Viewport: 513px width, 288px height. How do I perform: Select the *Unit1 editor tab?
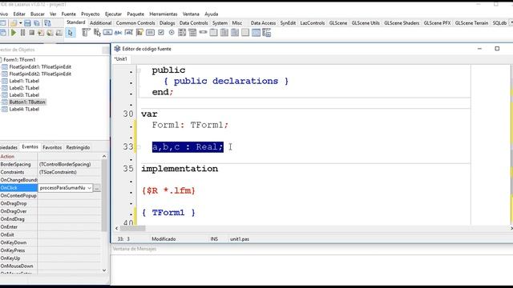coord(121,59)
